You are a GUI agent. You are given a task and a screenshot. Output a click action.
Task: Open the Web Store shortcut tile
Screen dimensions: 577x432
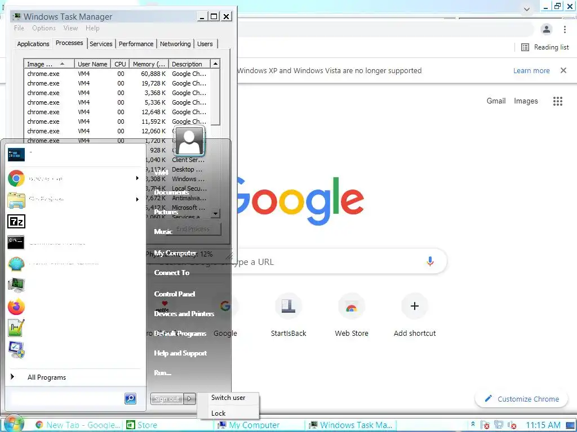[352, 315]
